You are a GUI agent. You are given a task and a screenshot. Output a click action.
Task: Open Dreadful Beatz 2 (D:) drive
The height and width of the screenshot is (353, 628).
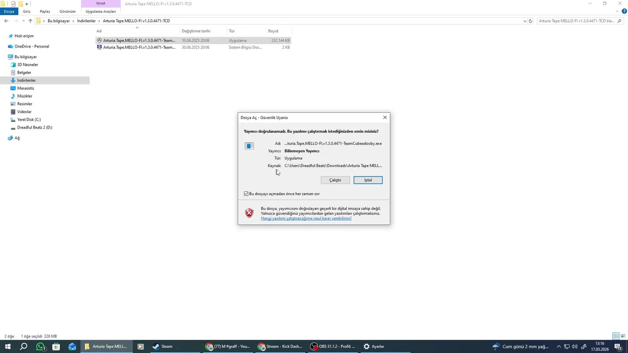[34, 127]
